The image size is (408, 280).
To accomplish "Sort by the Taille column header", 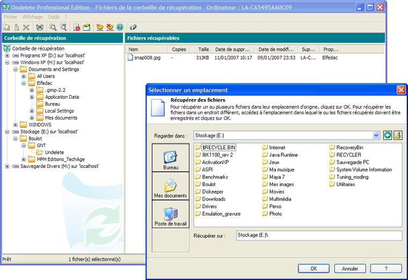I will (x=201, y=49).
